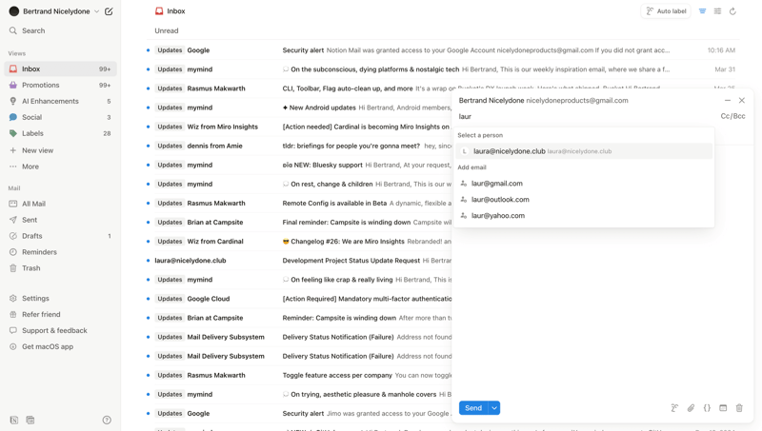This screenshot has width=762, height=431.
Task: Add laur@outlook.com as recipient
Action: pyautogui.click(x=584, y=200)
